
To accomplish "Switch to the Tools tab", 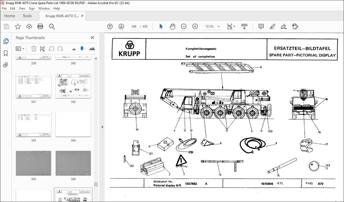I will coord(27,16).
